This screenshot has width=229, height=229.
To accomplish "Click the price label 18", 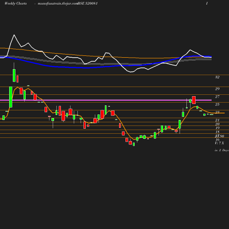I will 217,132.
